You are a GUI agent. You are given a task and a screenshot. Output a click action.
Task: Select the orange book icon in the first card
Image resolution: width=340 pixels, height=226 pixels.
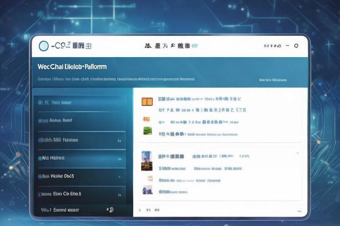click(147, 101)
